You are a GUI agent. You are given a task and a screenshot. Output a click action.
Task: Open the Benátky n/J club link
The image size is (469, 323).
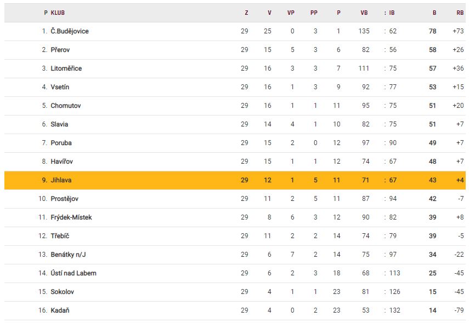point(69,255)
